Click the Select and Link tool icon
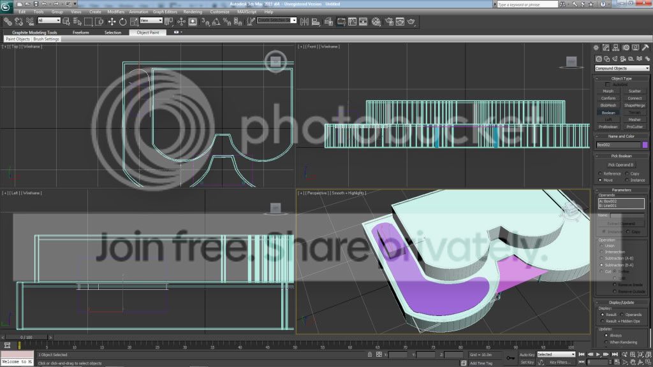653x367 pixels. [8, 22]
